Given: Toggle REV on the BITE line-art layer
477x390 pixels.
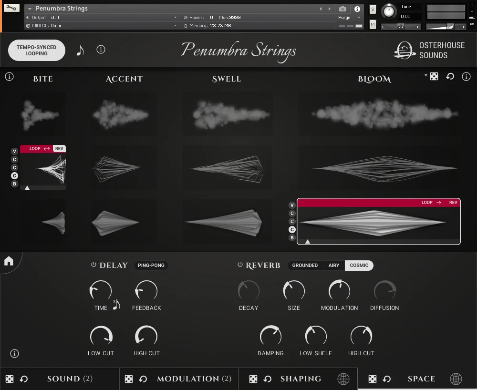Looking at the screenshot, I should tap(59, 149).
